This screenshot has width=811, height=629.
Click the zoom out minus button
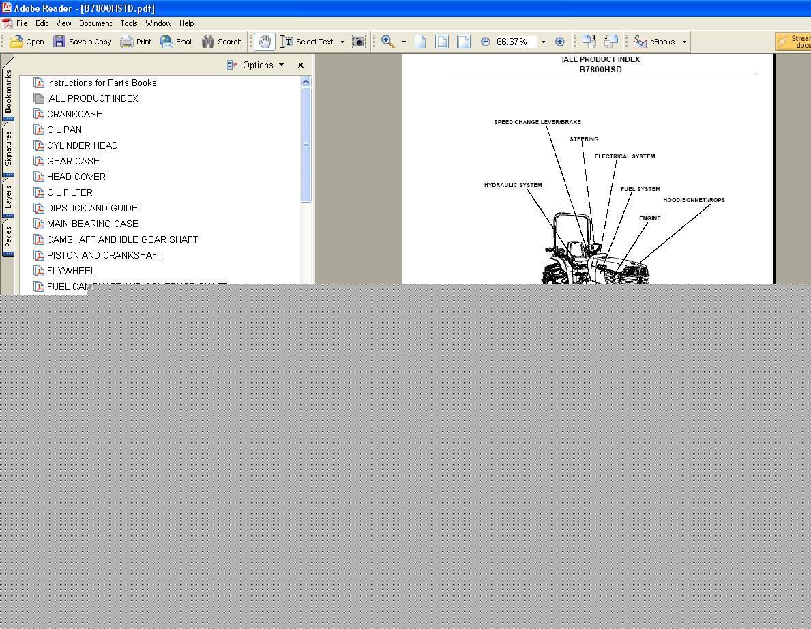[485, 42]
